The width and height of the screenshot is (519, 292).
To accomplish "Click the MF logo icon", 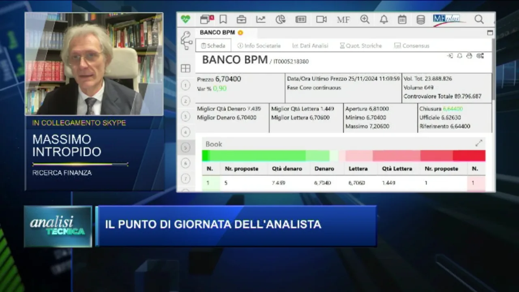I will (x=343, y=19).
